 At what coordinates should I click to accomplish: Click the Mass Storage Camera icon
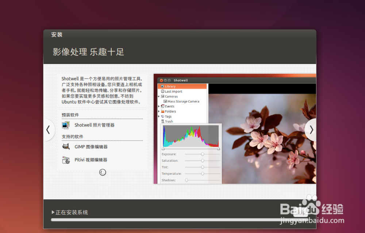(166, 101)
